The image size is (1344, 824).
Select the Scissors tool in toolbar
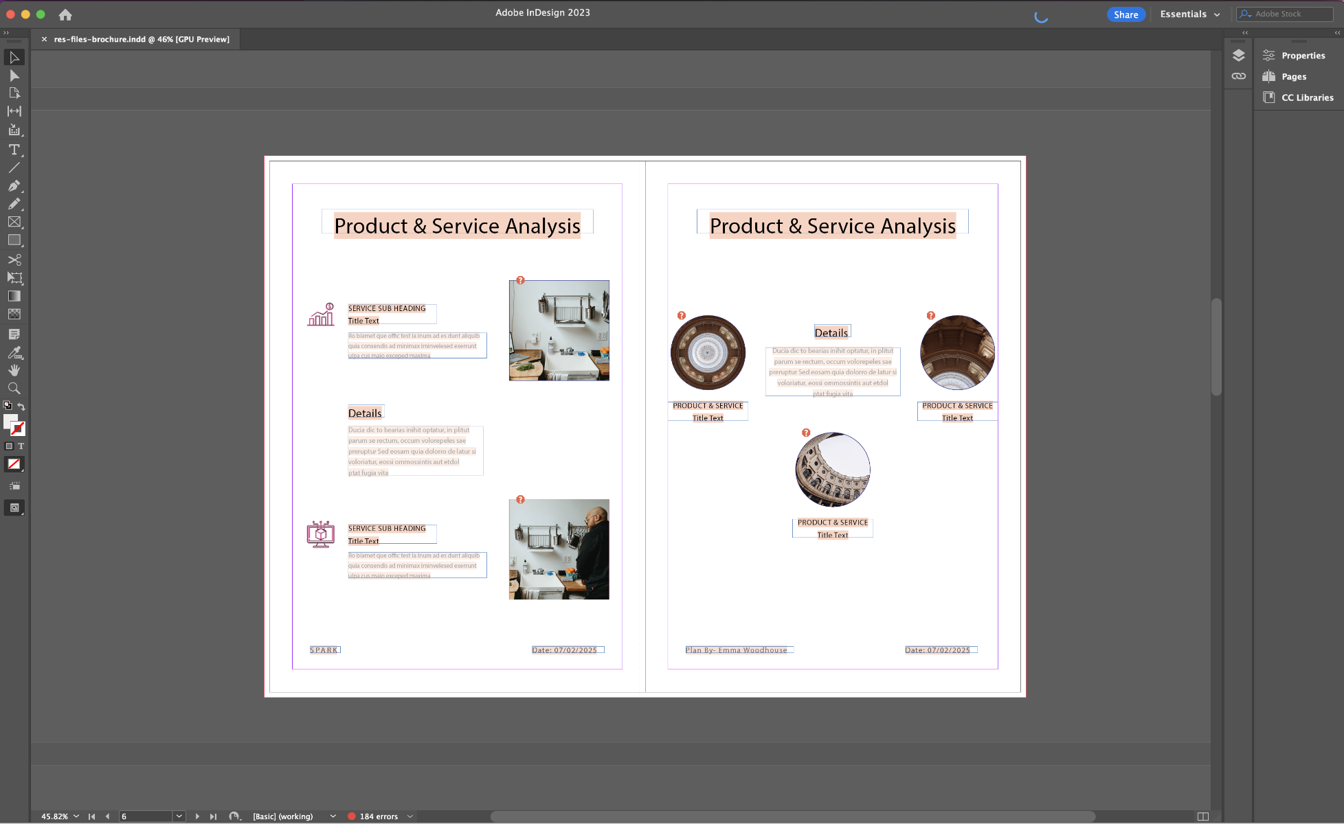(x=14, y=259)
